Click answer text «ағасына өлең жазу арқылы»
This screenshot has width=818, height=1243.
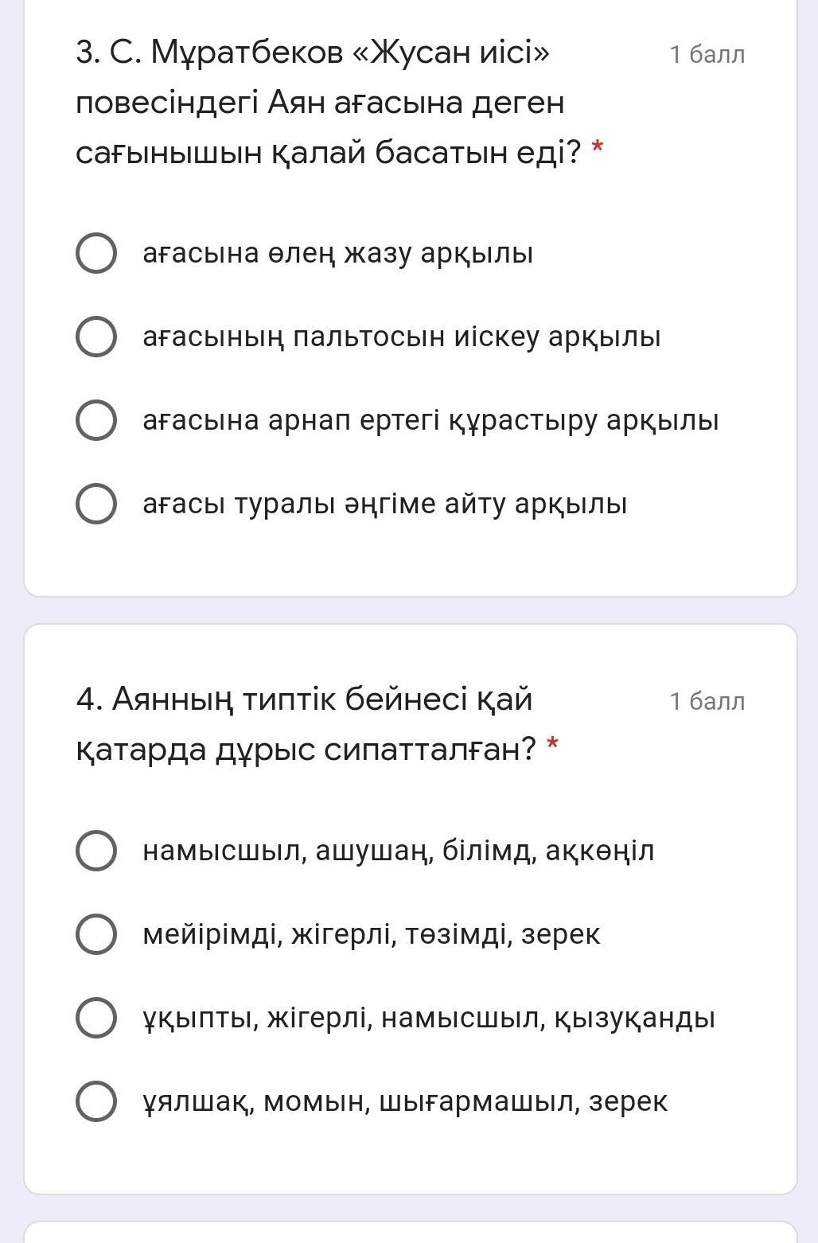click(337, 253)
